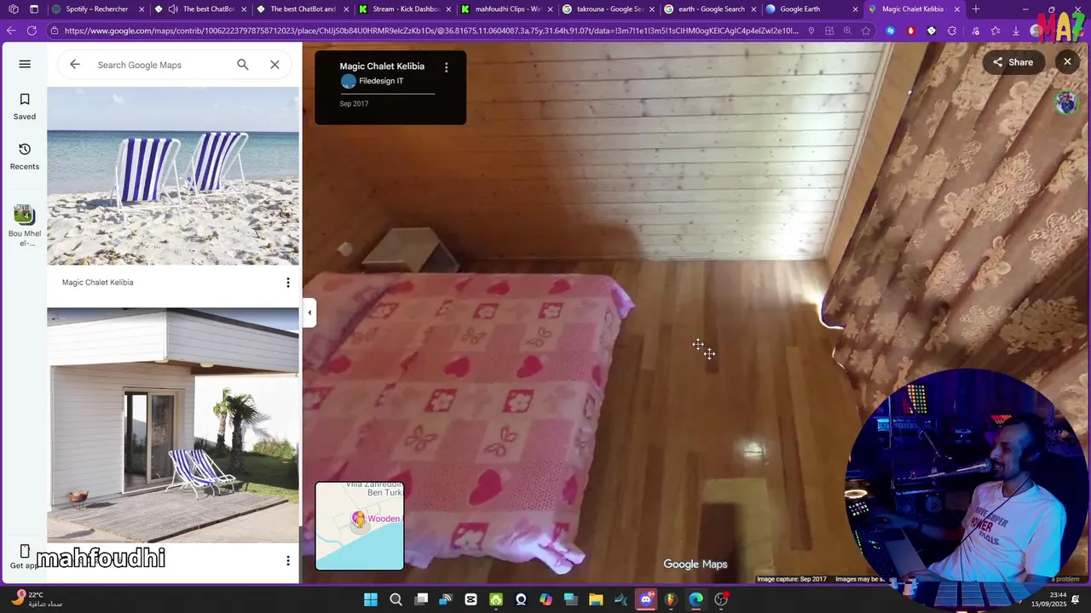Open the weather widget showing 22°C
Viewport: 1091px width, 613px height.
36,599
